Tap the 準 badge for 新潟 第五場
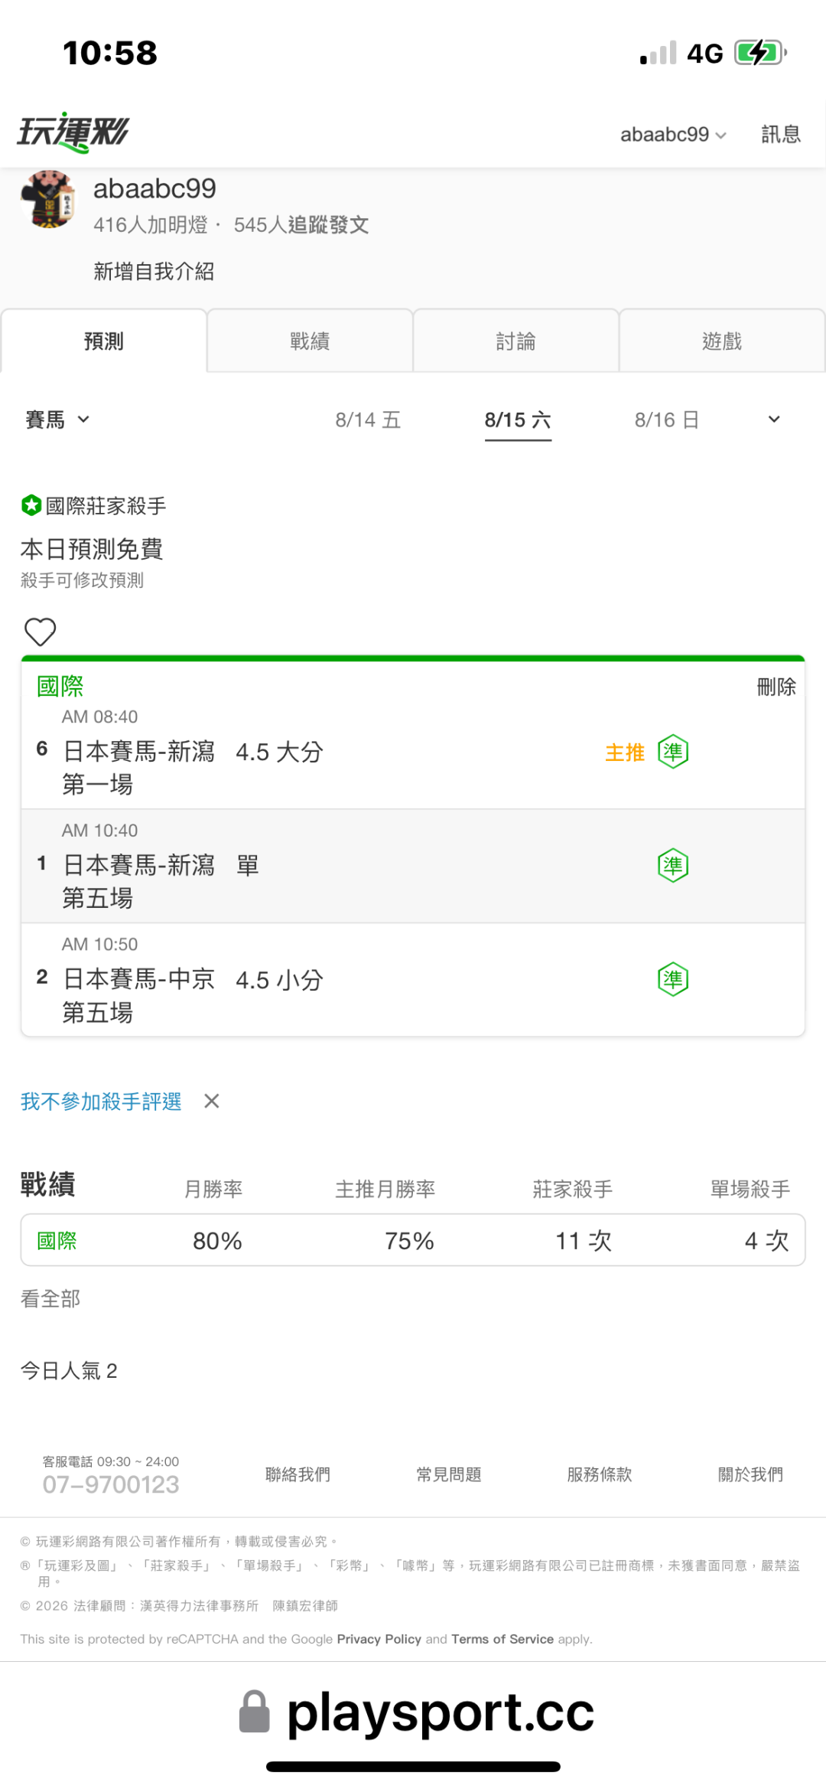 tap(673, 866)
